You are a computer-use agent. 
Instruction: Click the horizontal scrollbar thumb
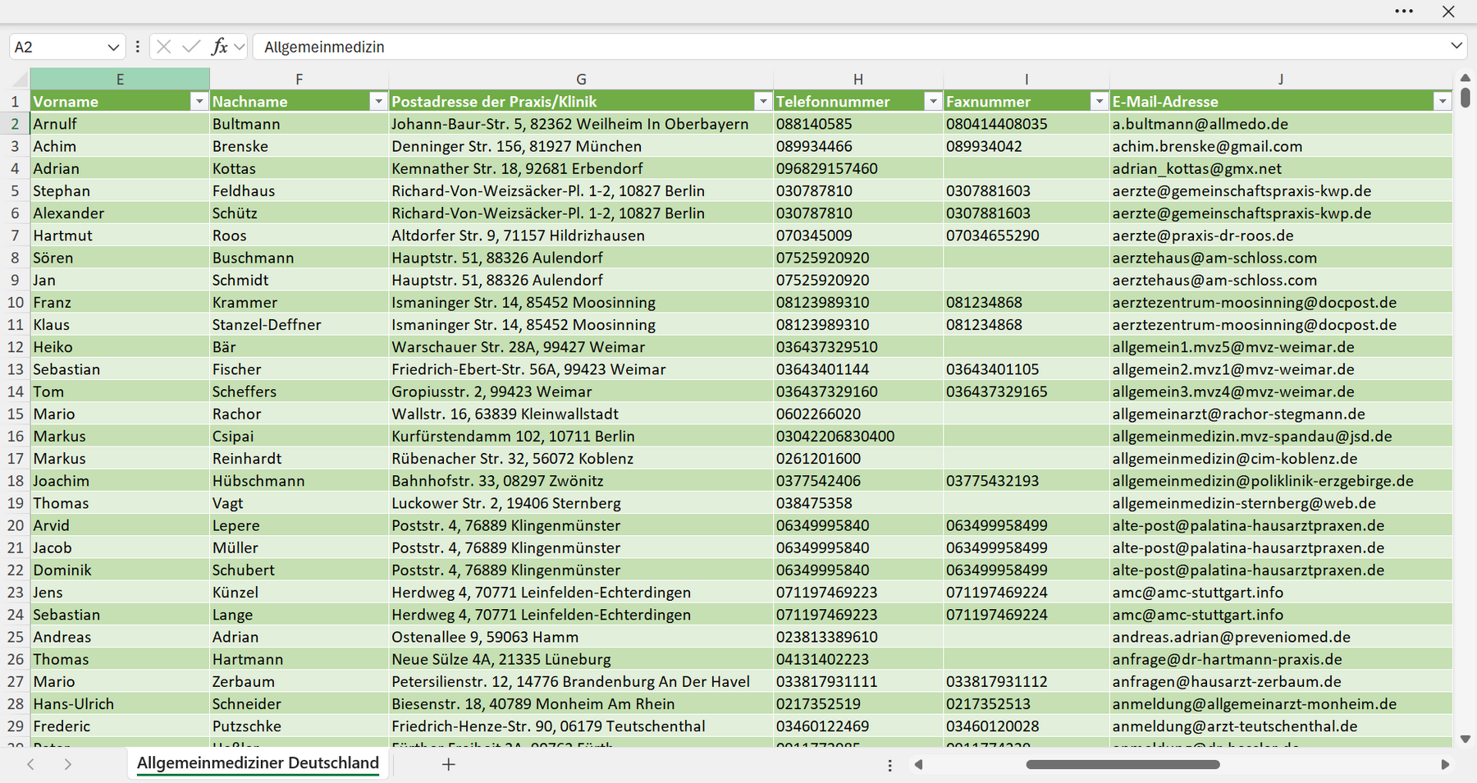pyautogui.click(x=1123, y=764)
